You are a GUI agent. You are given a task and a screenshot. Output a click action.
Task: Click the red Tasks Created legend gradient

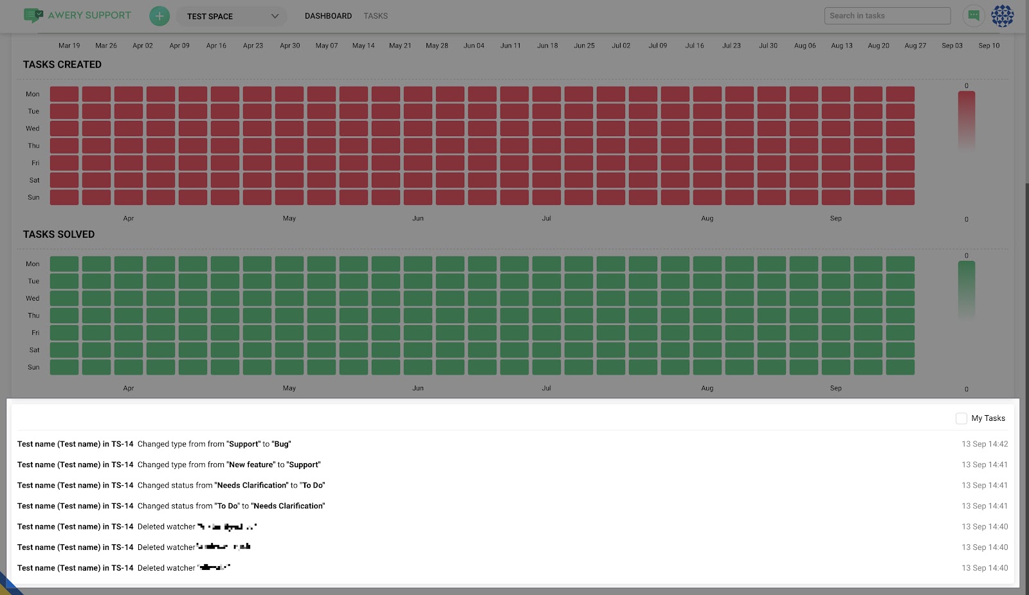point(966,121)
